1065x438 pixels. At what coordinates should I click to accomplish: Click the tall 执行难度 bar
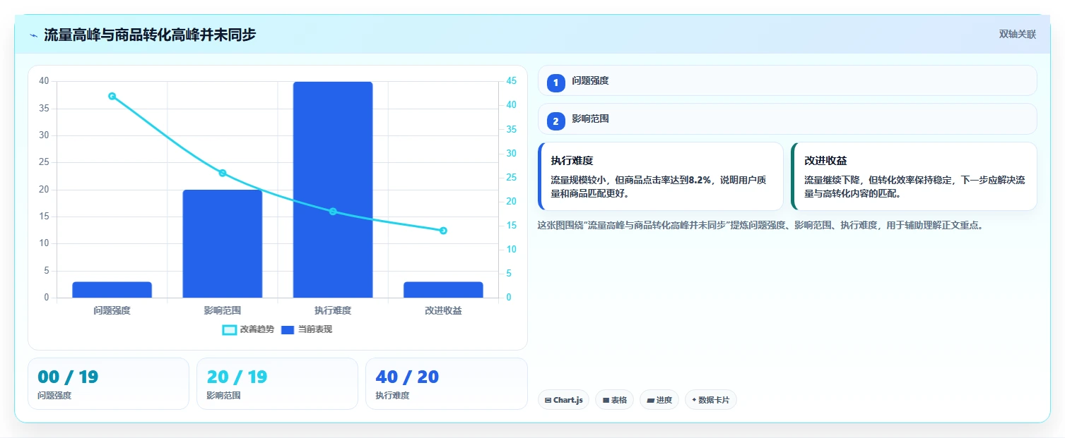click(x=333, y=190)
